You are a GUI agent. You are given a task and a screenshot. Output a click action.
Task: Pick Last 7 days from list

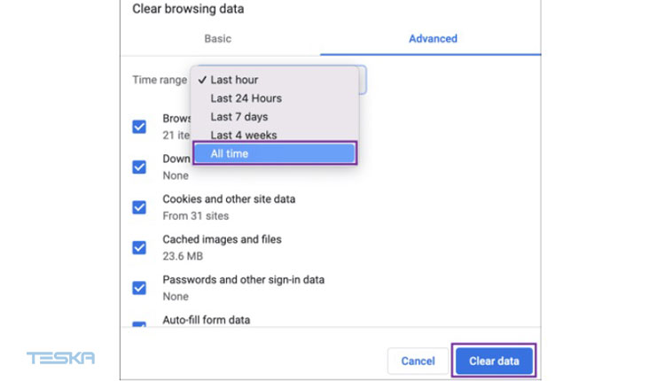click(239, 117)
